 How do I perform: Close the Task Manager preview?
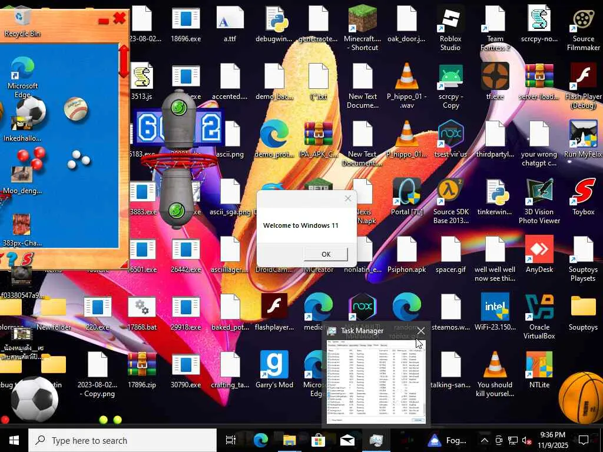[x=420, y=331]
